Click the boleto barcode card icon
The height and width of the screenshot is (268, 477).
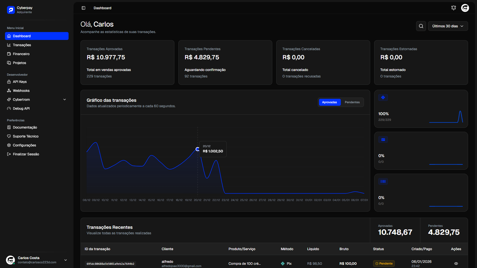pyautogui.click(x=383, y=181)
